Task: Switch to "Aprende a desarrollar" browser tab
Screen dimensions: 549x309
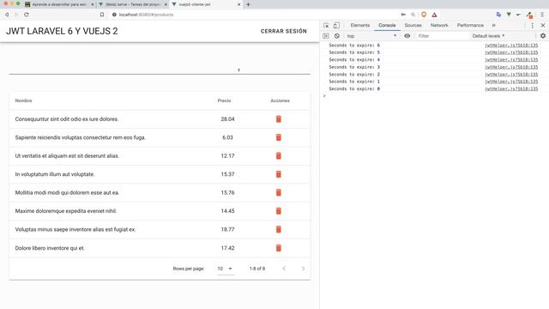Action: coord(59,4)
